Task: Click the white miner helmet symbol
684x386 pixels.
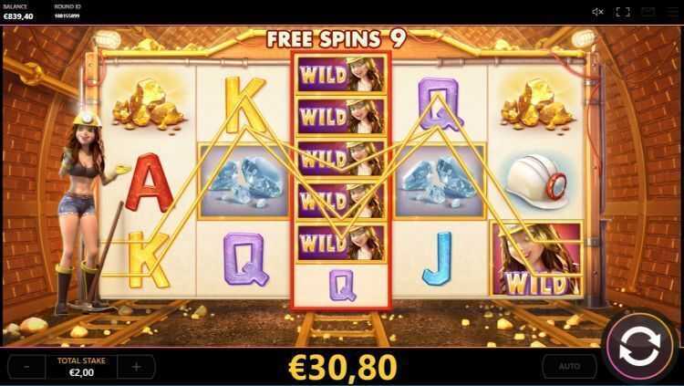Action: pos(537,182)
